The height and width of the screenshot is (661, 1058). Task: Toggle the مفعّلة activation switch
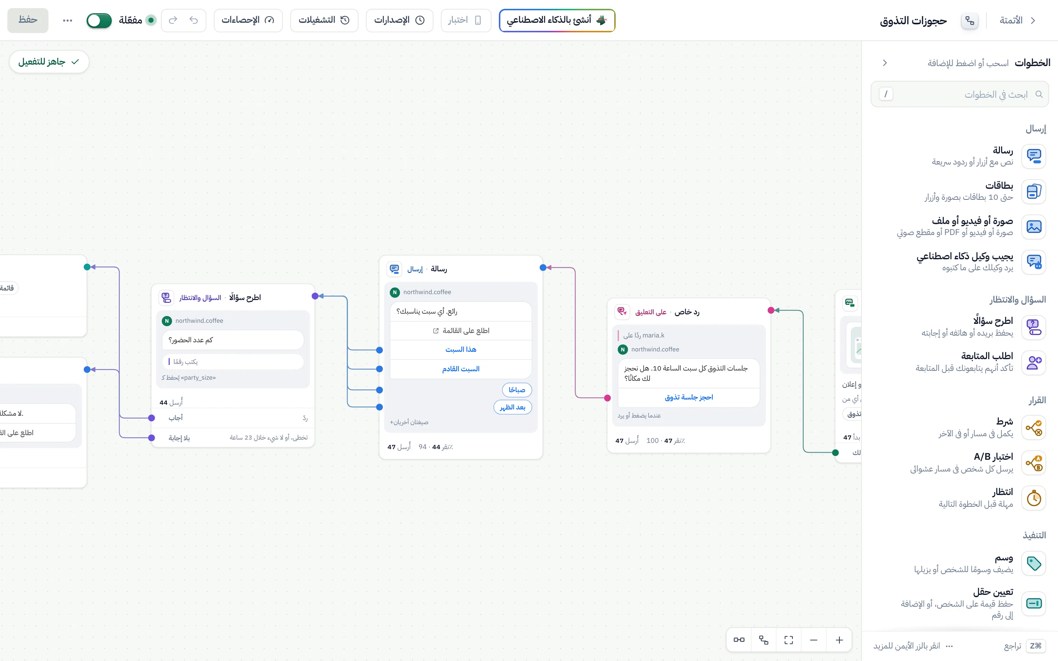99,20
